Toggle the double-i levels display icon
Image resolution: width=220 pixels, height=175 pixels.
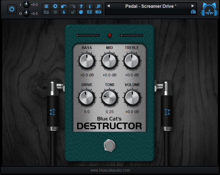[x=64, y=12]
